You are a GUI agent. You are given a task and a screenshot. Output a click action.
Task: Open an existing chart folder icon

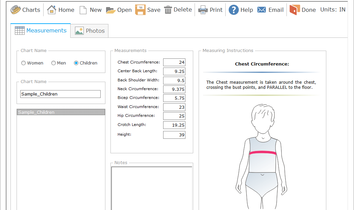111,10
